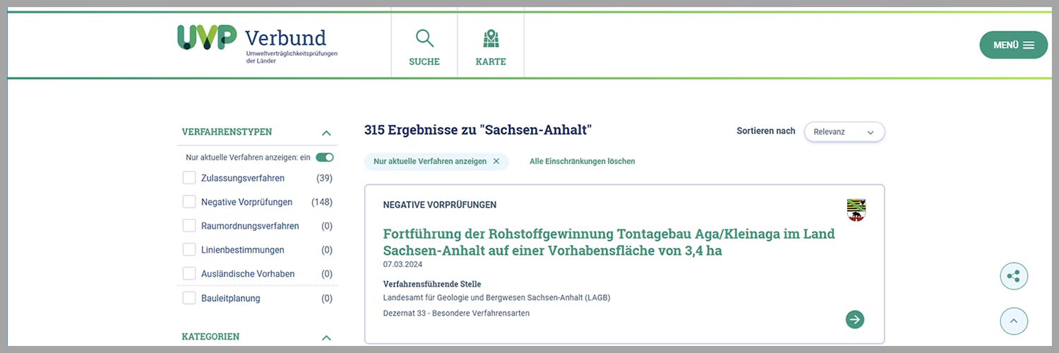Enable the Bauleitplanung checkbox

pos(189,298)
